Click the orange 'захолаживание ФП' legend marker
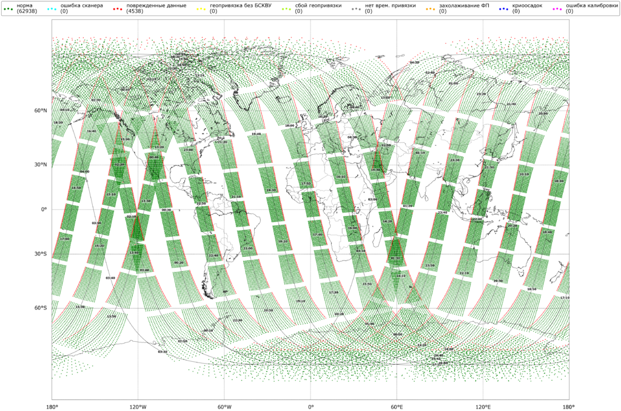Viewport: 621px width, 411px height. tap(431, 8)
